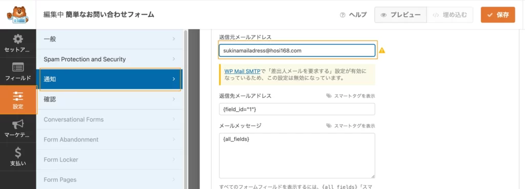Focus the 返信先メールアドレス input field

297,109
